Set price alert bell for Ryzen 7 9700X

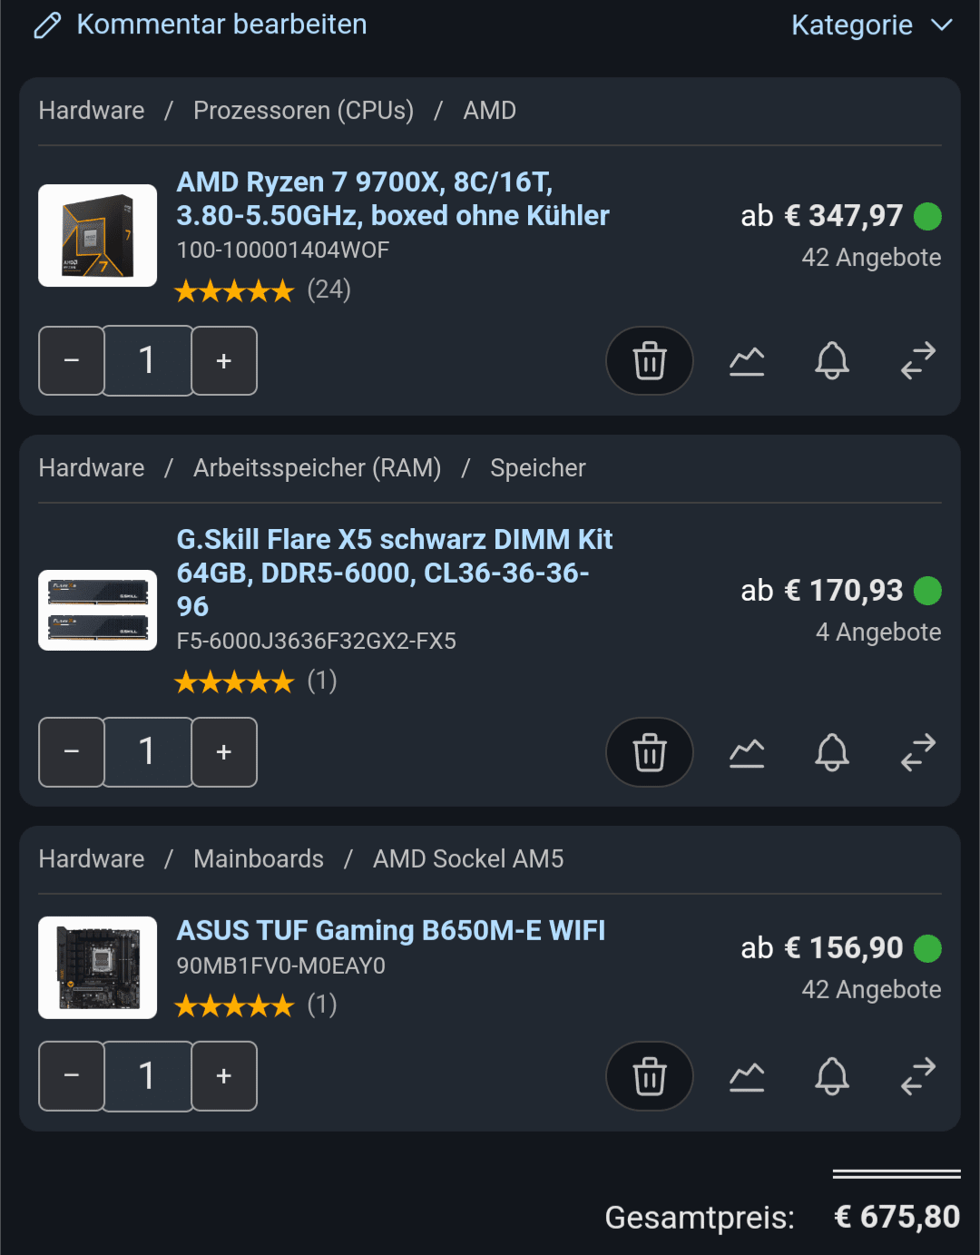tap(832, 361)
